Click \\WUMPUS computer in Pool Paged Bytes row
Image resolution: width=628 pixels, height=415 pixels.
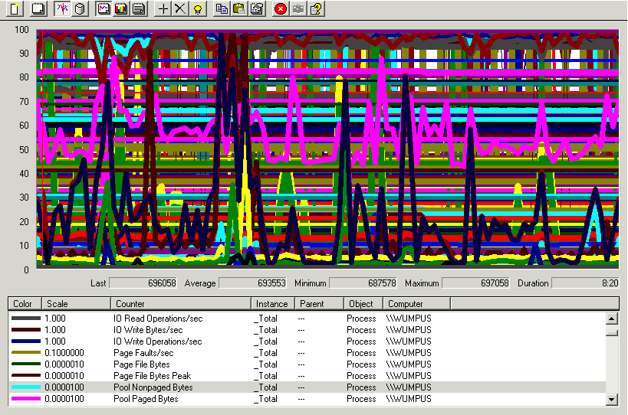click(x=409, y=399)
